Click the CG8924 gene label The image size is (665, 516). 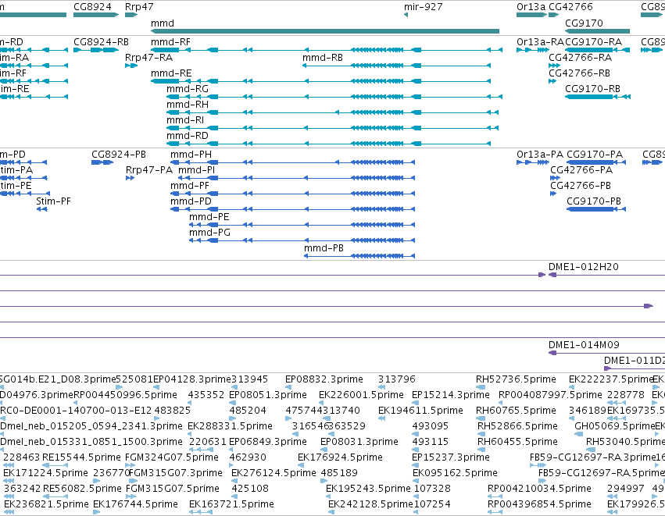click(92, 7)
